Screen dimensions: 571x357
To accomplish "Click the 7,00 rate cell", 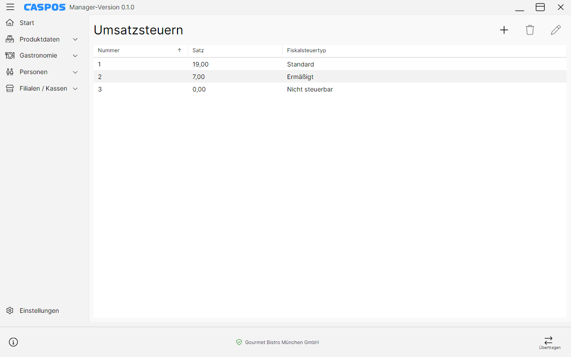I will 235,77.
